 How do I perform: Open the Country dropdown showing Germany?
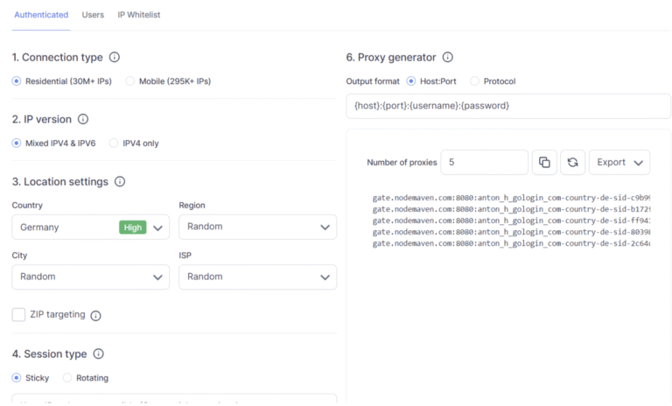(90, 227)
